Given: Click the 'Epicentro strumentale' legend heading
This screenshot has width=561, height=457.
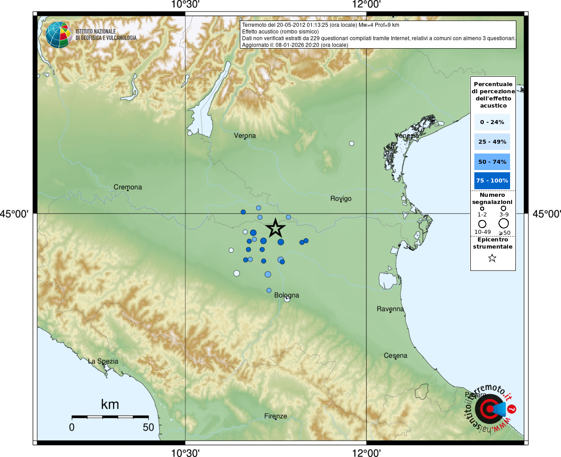Looking at the screenshot, I should [x=493, y=243].
